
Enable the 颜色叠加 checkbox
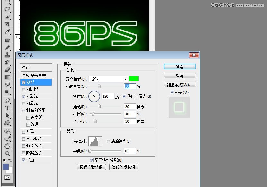[x=23, y=139]
